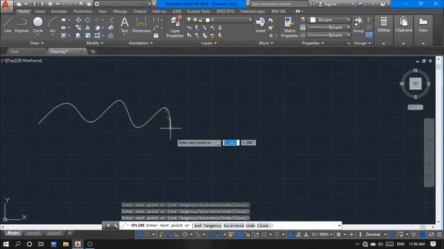
Task: Expand the Properties panel
Action: pyautogui.click(x=313, y=43)
